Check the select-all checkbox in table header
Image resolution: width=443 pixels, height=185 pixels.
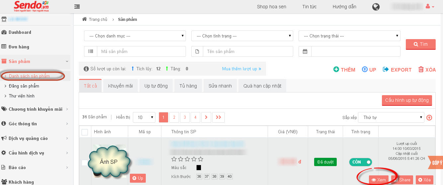click(x=85, y=132)
